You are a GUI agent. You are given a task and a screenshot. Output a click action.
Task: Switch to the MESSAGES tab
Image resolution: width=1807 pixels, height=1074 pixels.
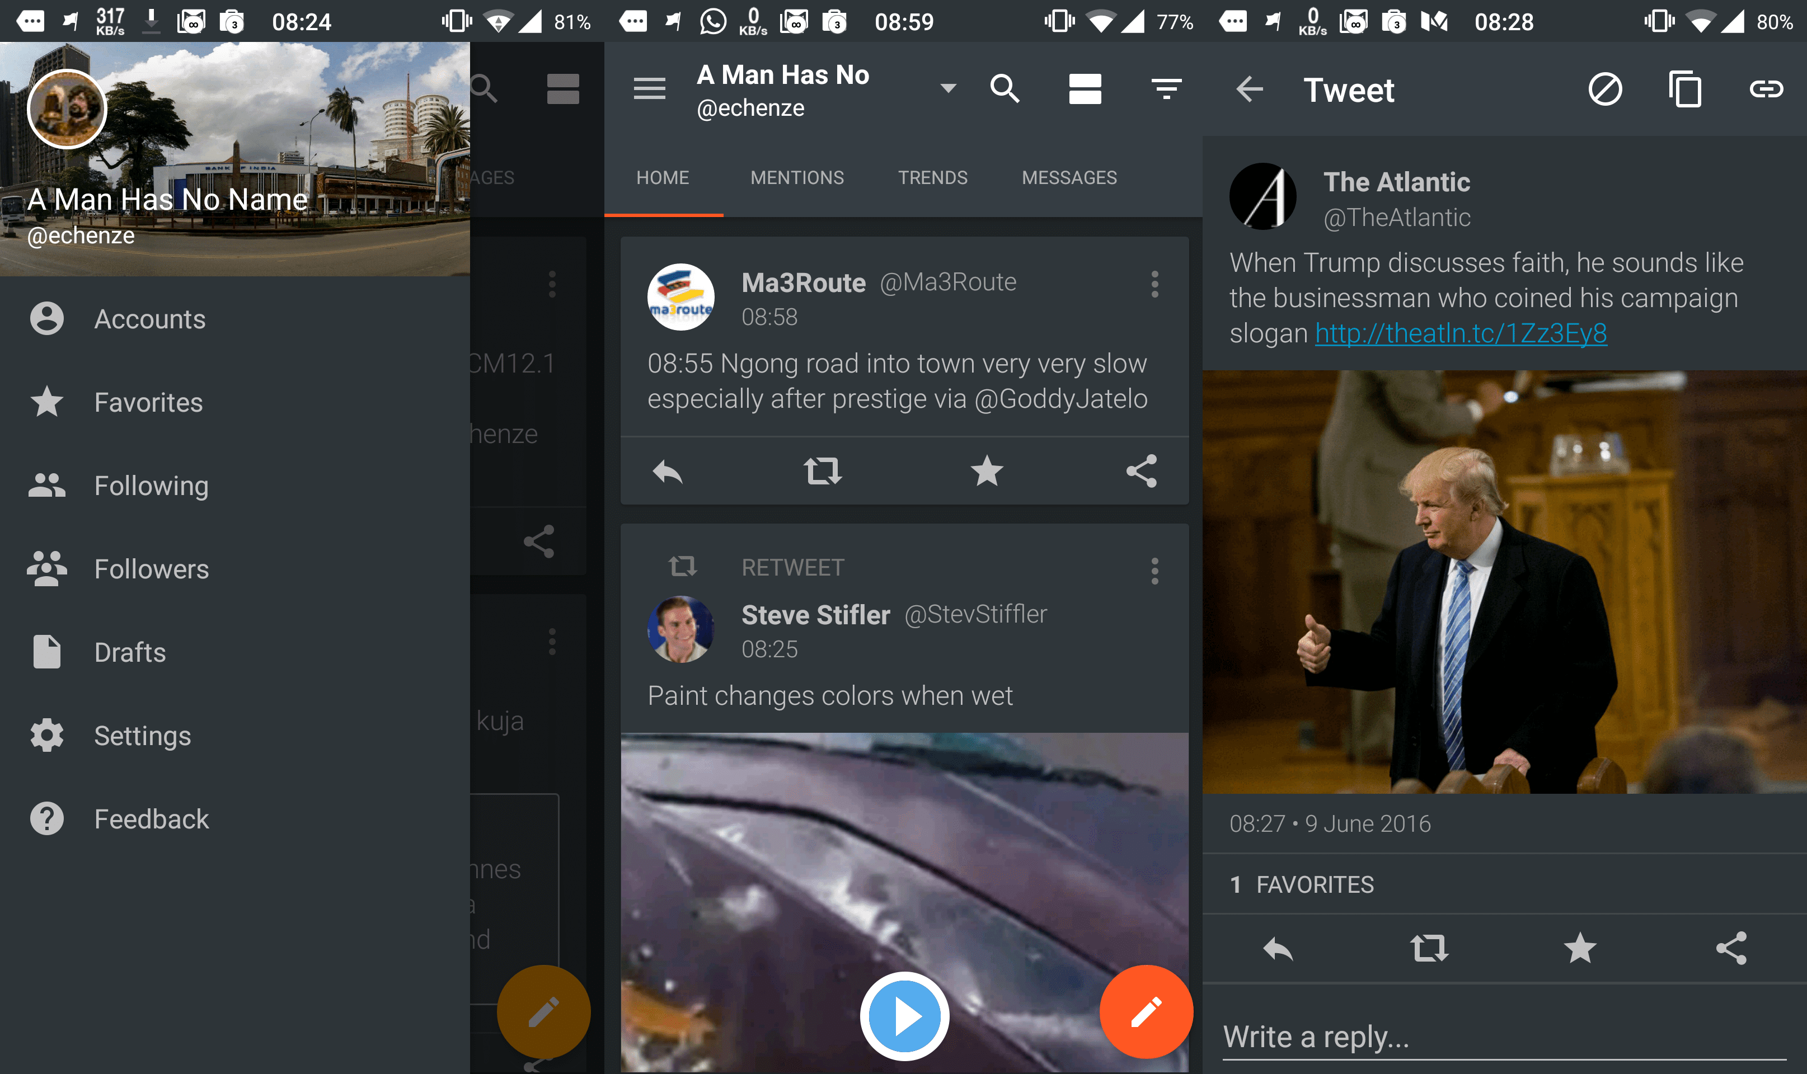[x=1069, y=178]
